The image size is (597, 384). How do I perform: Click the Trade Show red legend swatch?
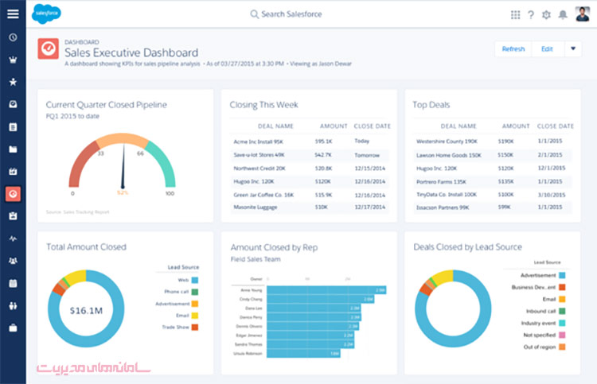coord(194,327)
